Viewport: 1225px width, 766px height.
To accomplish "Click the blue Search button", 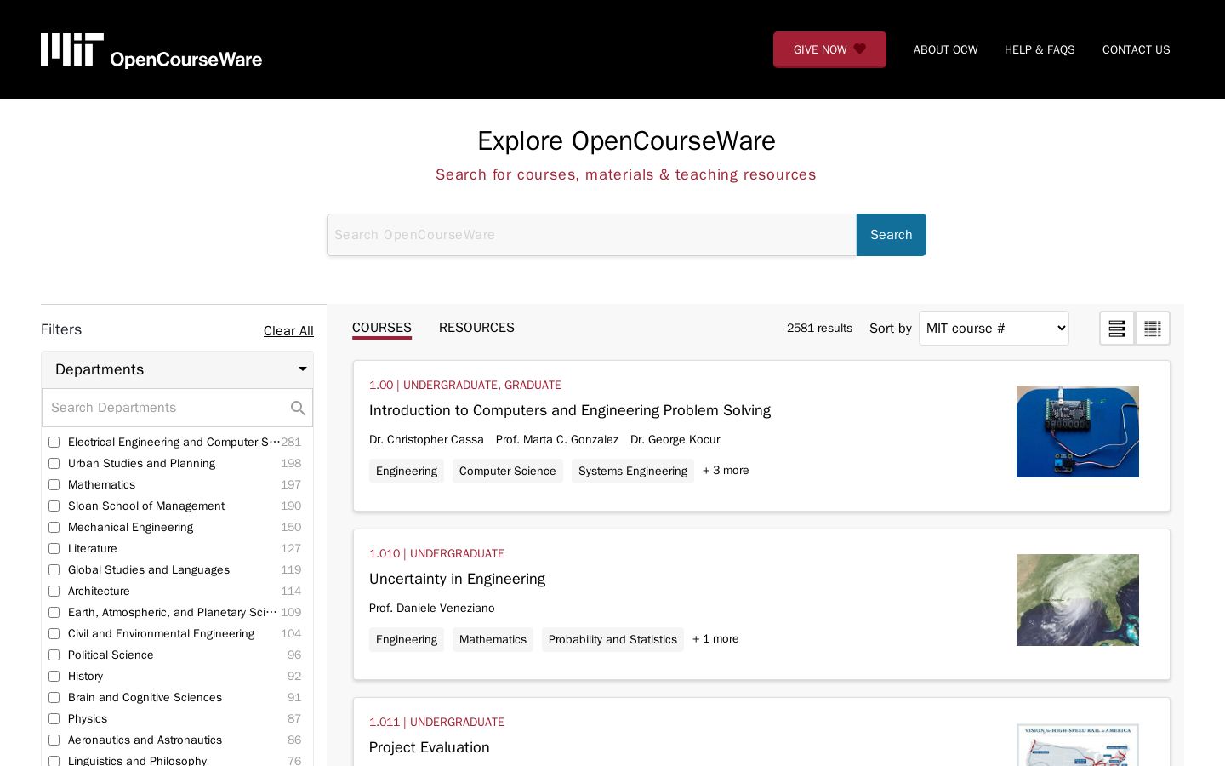I will coord(892,235).
